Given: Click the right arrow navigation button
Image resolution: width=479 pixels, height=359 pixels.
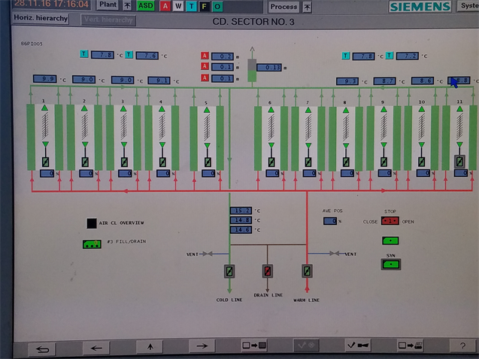Looking at the screenshot, I should (x=202, y=347).
